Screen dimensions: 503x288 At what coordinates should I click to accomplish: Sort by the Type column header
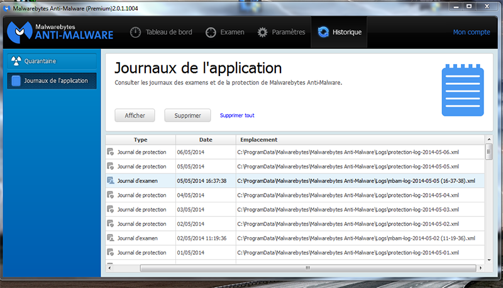pyautogui.click(x=140, y=140)
